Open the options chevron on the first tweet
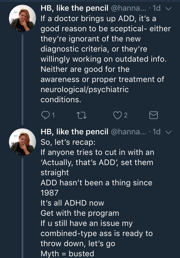The image size is (180, 258). (168, 9)
